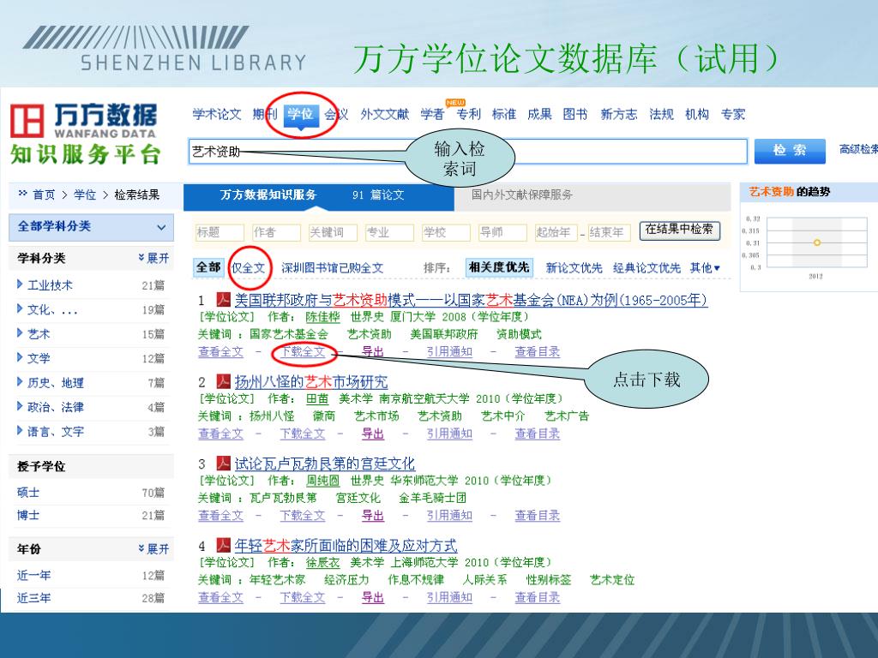Expand 文化 category triangle
The height and width of the screenshot is (658, 878).
point(21,308)
